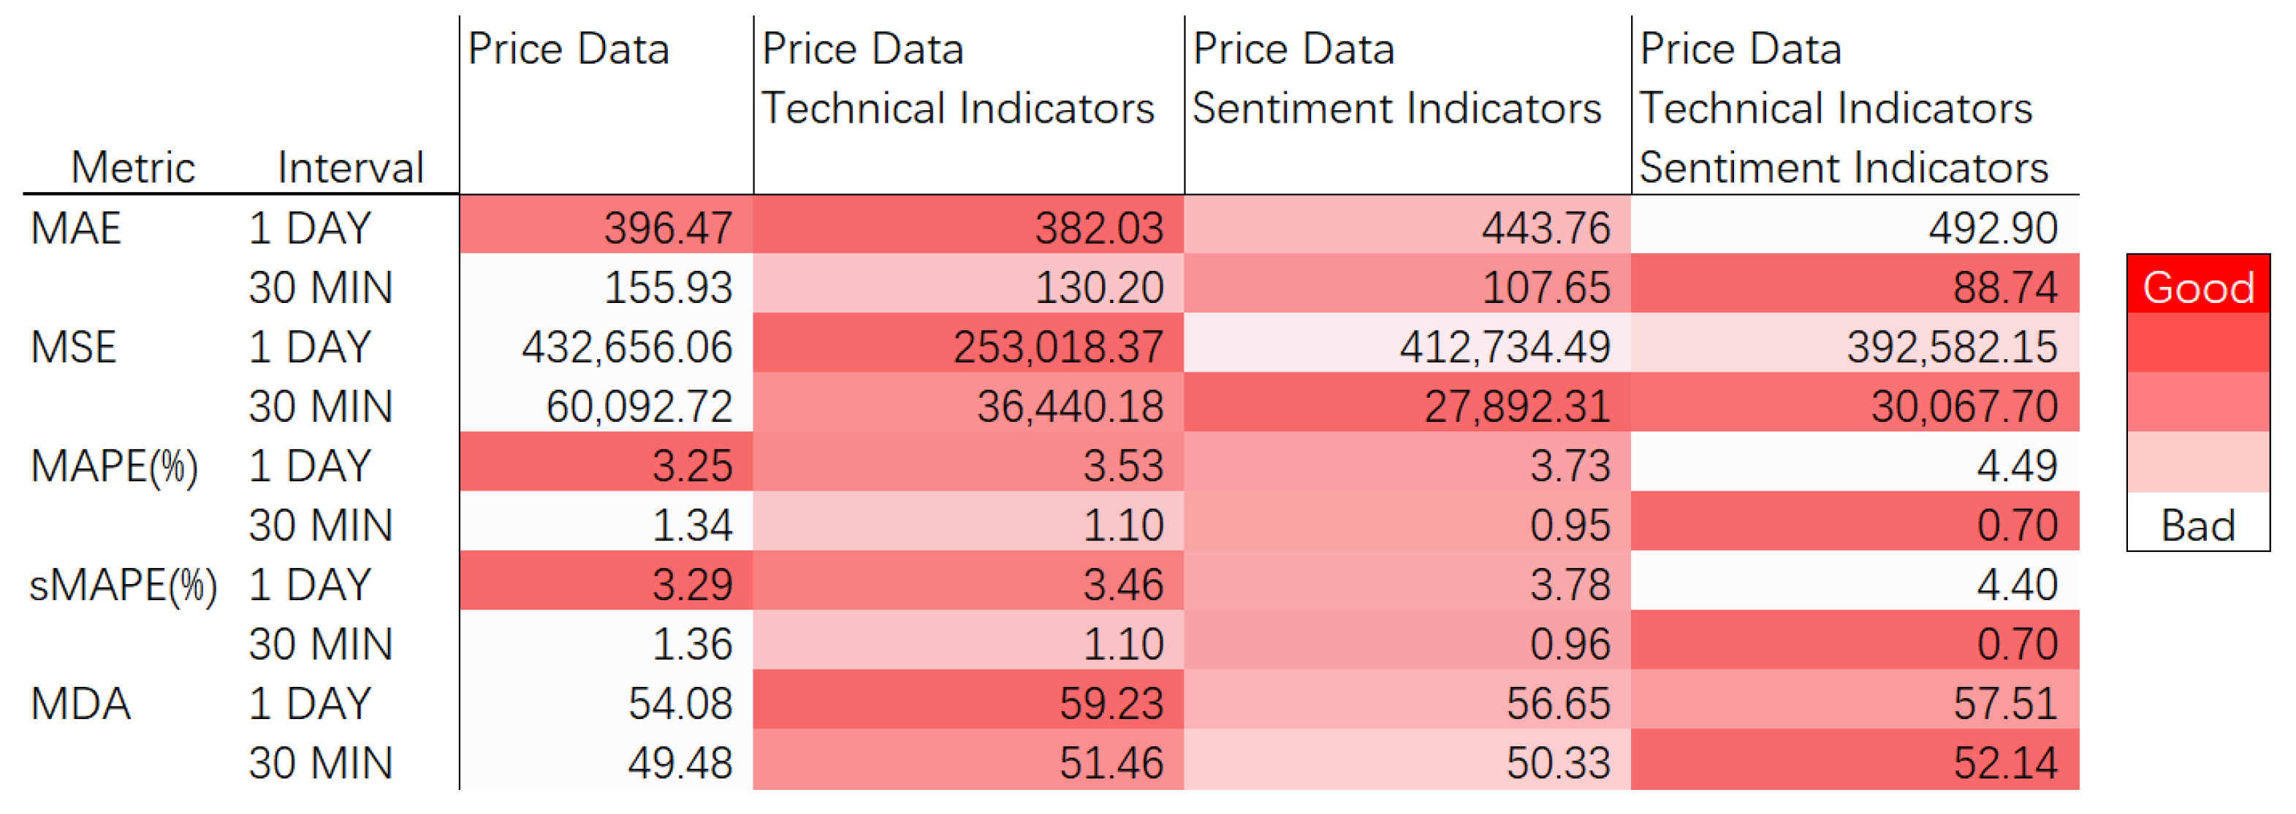The image size is (2296, 814).
Task: Select the sMAPE(%) row label
Action: [124, 585]
